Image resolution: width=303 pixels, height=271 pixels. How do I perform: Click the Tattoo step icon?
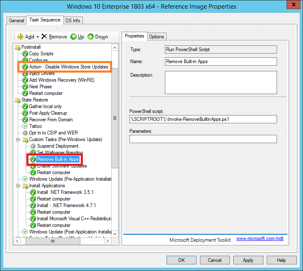25,126
